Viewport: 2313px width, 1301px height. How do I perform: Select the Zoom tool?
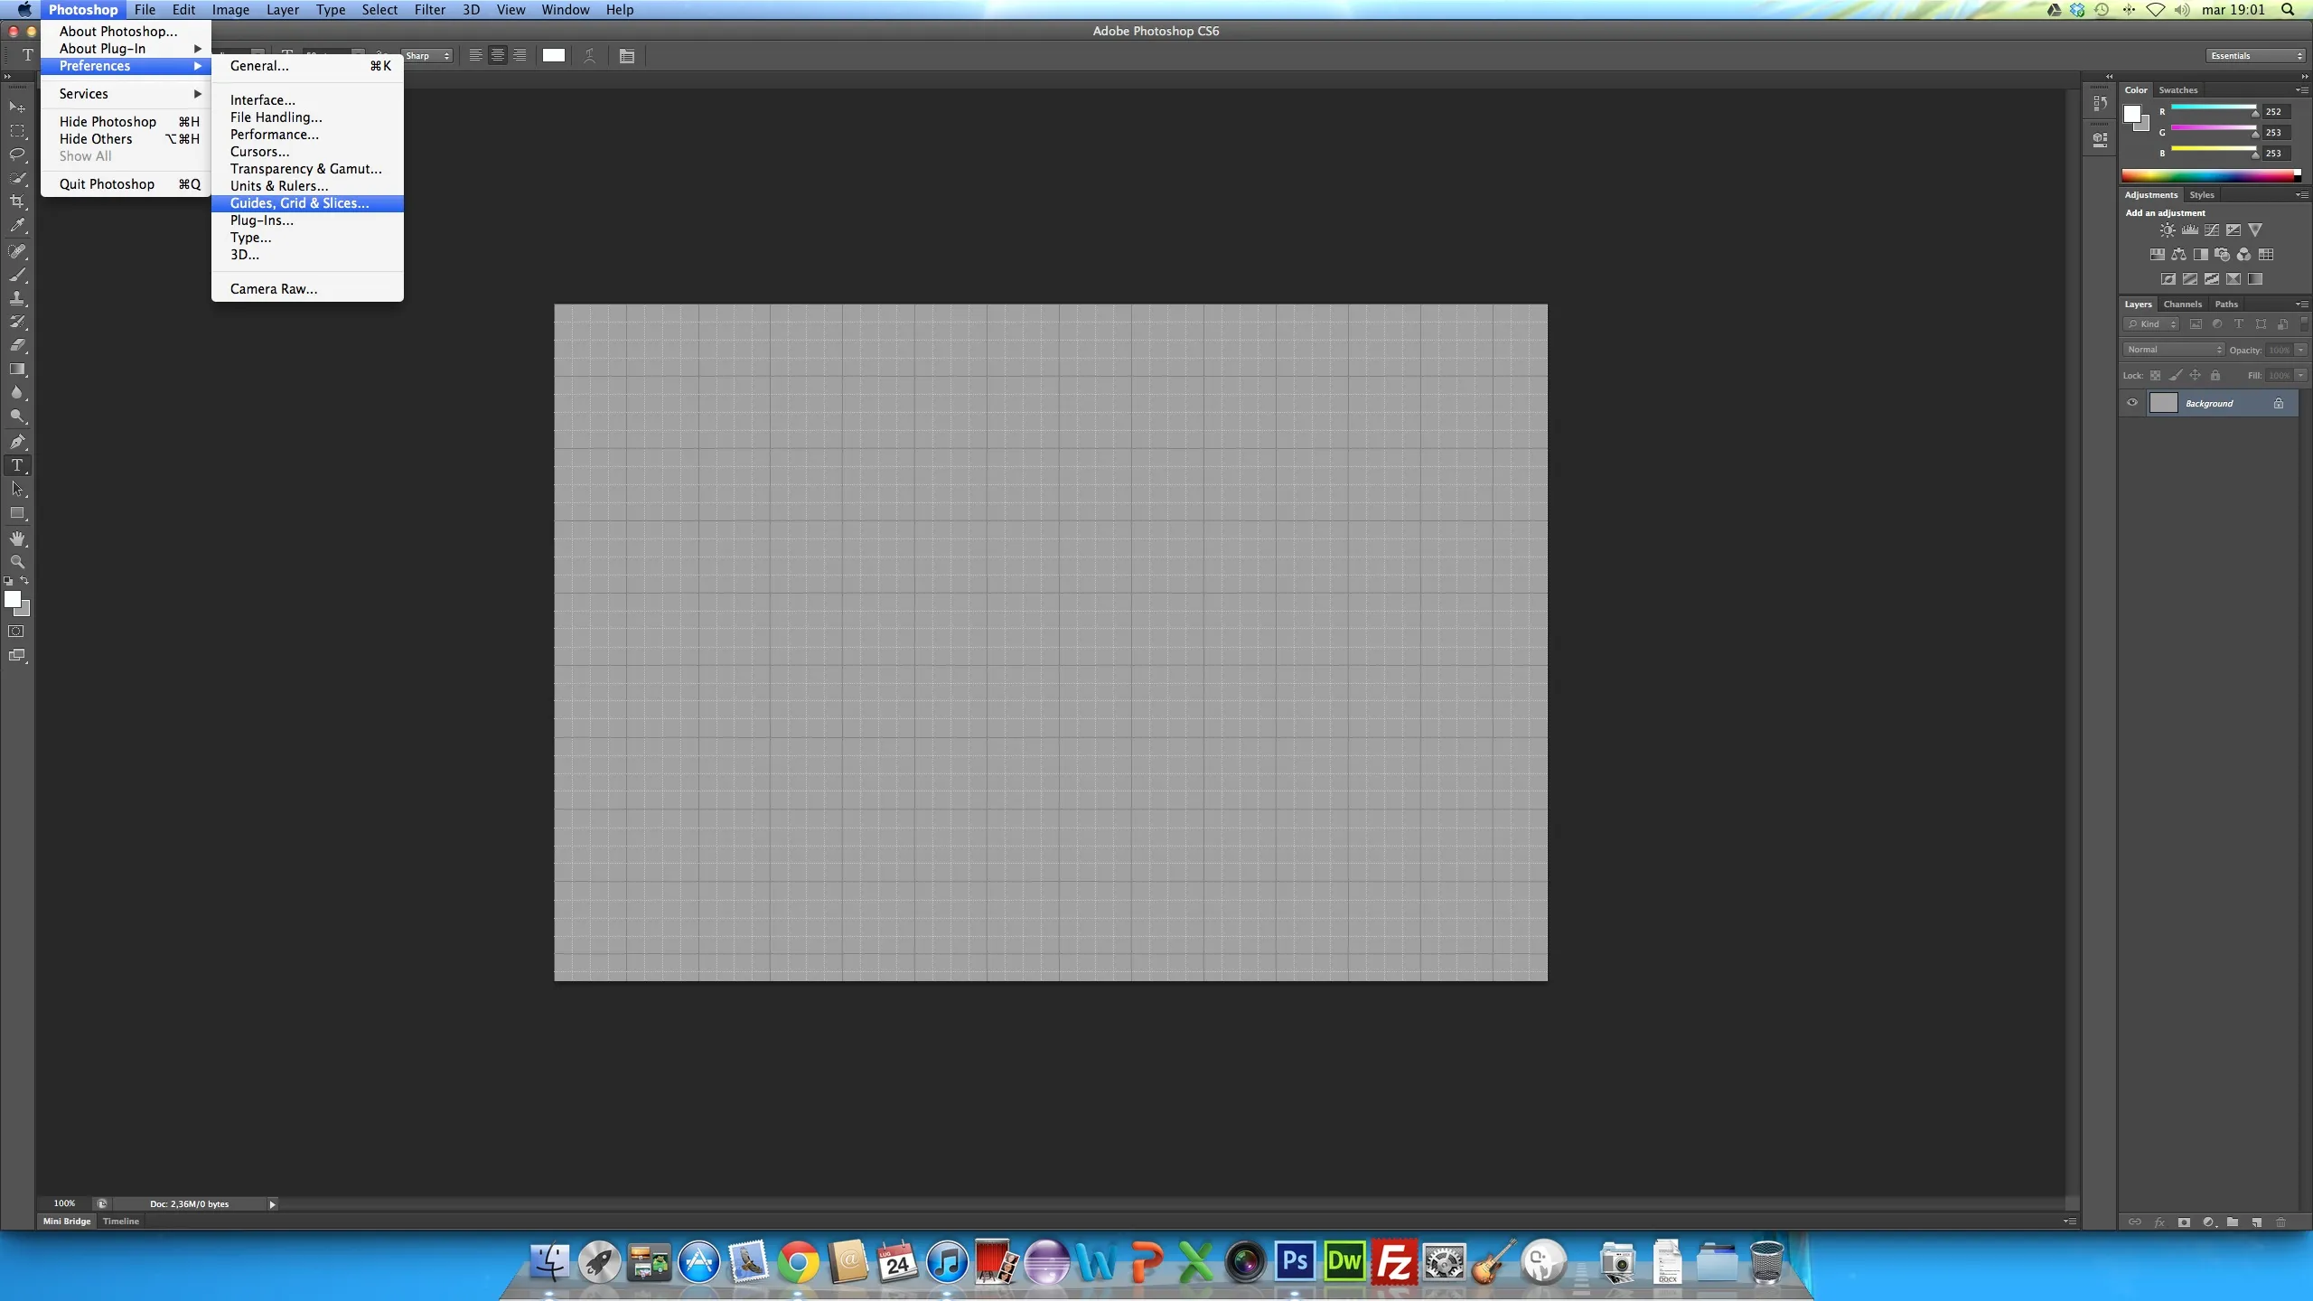[x=17, y=562]
